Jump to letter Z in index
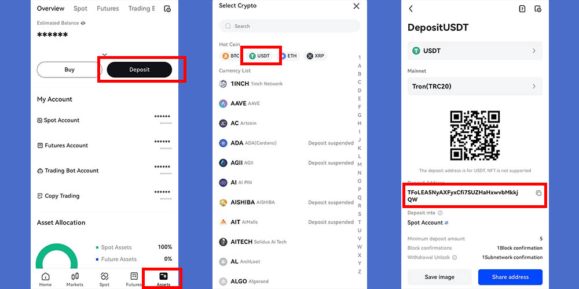This screenshot has width=579, height=289. pos(360,272)
